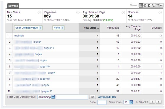Image resolution: width=165 pixels, height=109 pixels.
Task: Select the New tab tab
Action: point(13,6)
